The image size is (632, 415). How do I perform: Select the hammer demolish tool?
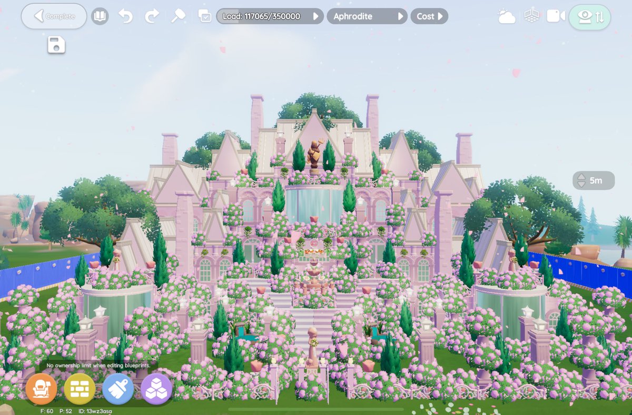(x=179, y=16)
